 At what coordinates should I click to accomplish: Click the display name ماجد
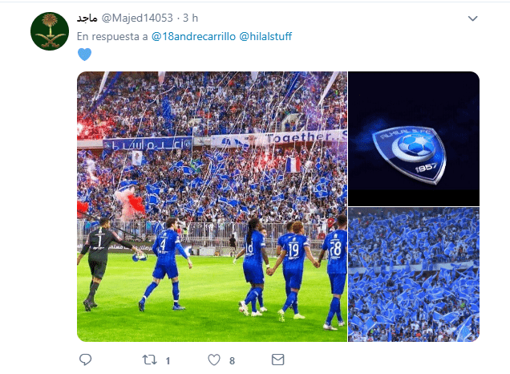coord(87,18)
